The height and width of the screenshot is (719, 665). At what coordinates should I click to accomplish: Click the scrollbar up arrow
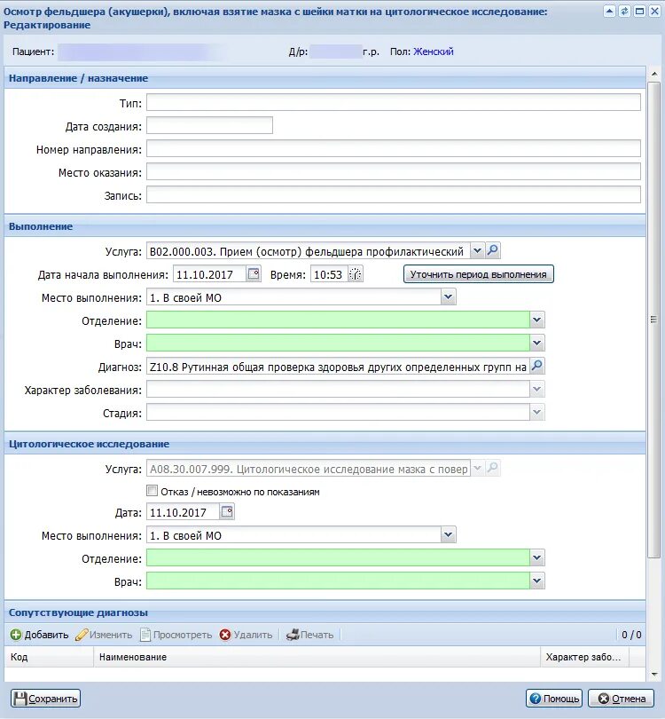[x=654, y=75]
